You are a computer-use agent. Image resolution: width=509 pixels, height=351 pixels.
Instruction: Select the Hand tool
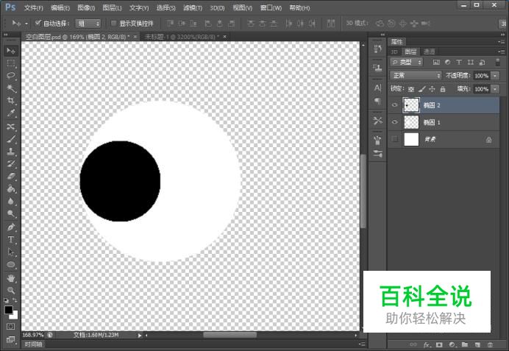tap(11, 278)
